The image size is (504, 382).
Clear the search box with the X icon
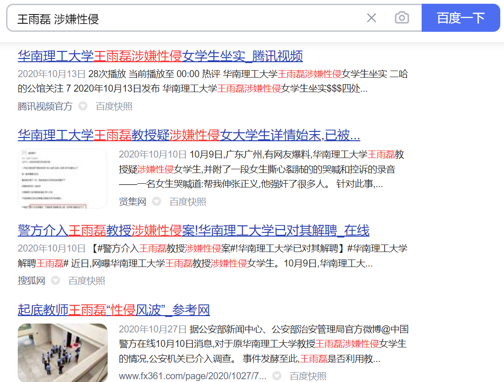coord(371,18)
